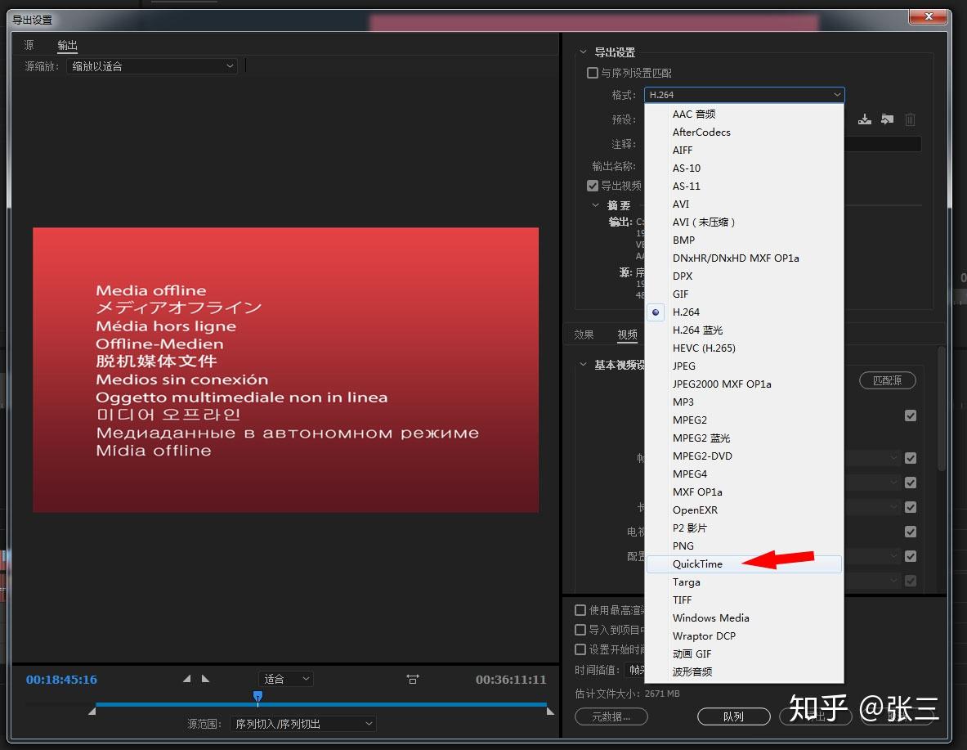
Task: Choose QuickTime from the format list
Action: pos(745,564)
